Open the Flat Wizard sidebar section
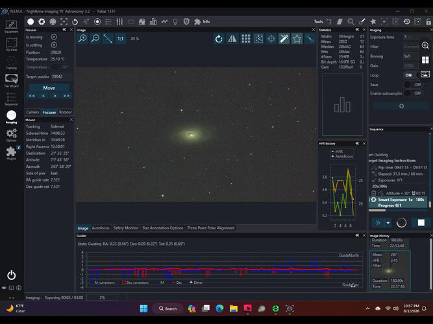The width and height of the screenshot is (433, 324). coord(11,81)
